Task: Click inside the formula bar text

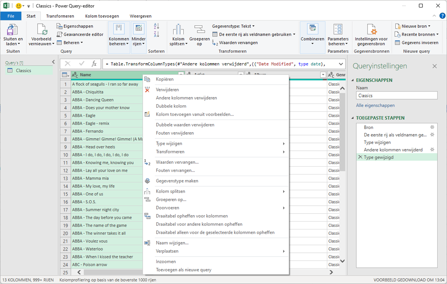Action: click(x=219, y=64)
